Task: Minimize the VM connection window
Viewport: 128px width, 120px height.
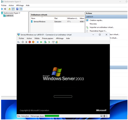Action: [93, 35]
